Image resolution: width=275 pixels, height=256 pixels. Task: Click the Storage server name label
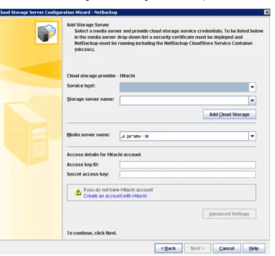[90, 99]
